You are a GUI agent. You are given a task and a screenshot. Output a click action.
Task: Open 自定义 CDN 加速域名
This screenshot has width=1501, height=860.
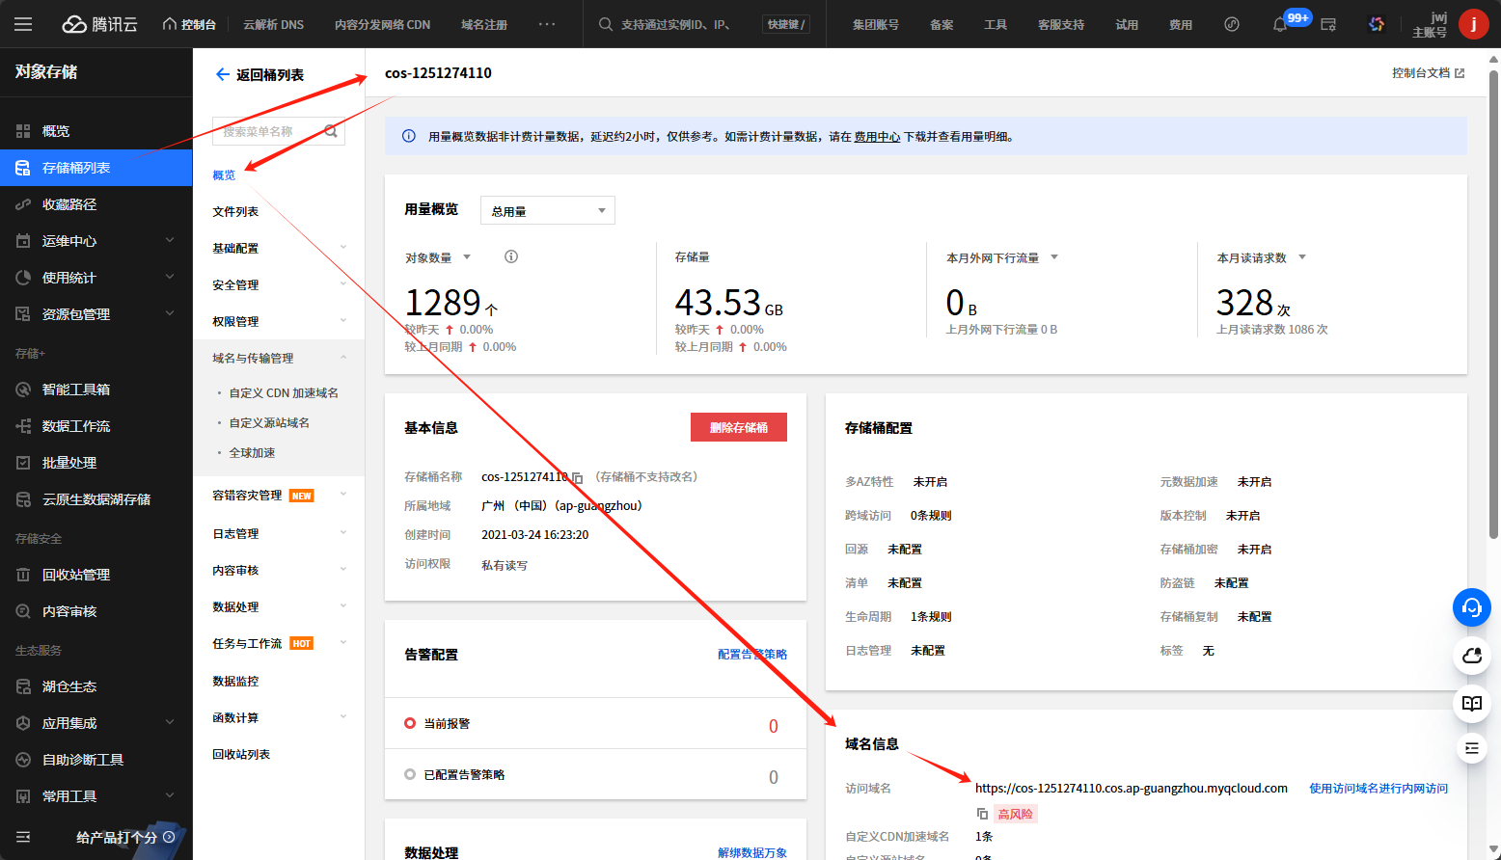(x=284, y=393)
